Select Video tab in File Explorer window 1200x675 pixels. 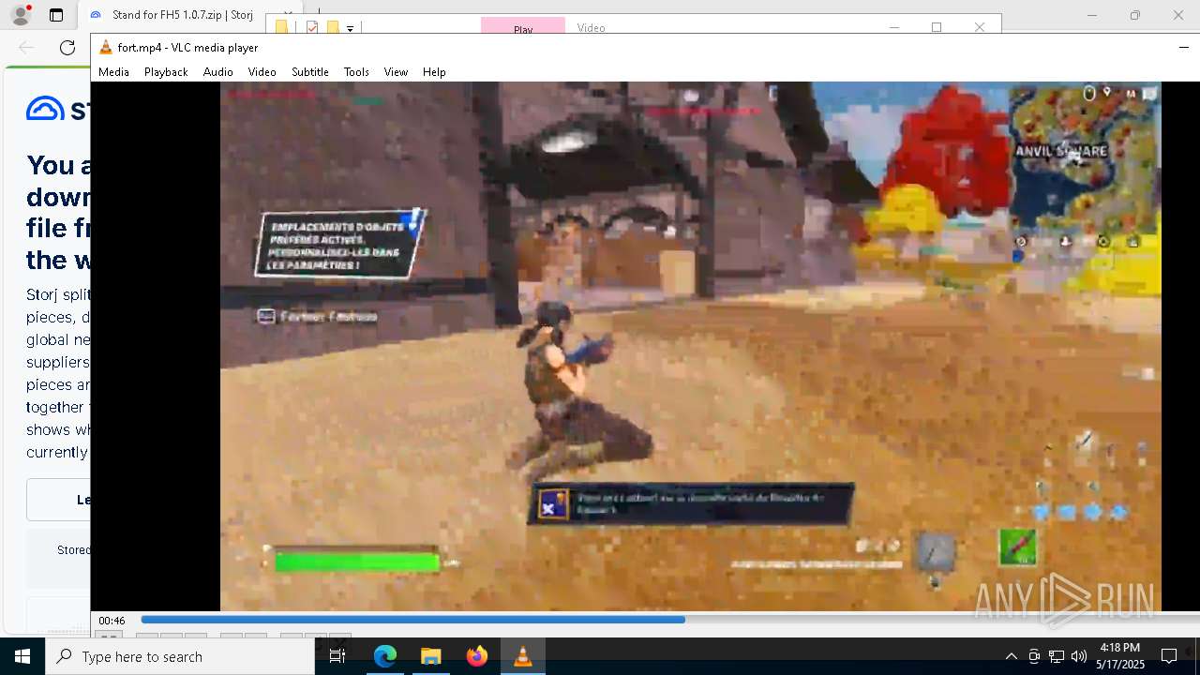[x=591, y=27]
